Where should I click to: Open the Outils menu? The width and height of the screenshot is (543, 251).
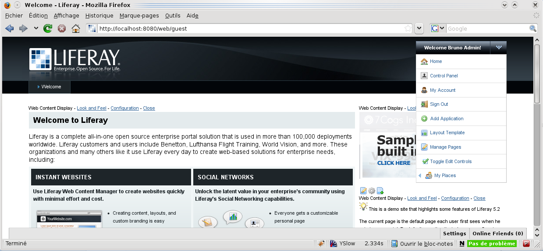click(x=173, y=15)
